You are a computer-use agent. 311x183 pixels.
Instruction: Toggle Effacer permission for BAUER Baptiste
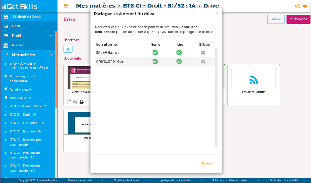(203, 52)
